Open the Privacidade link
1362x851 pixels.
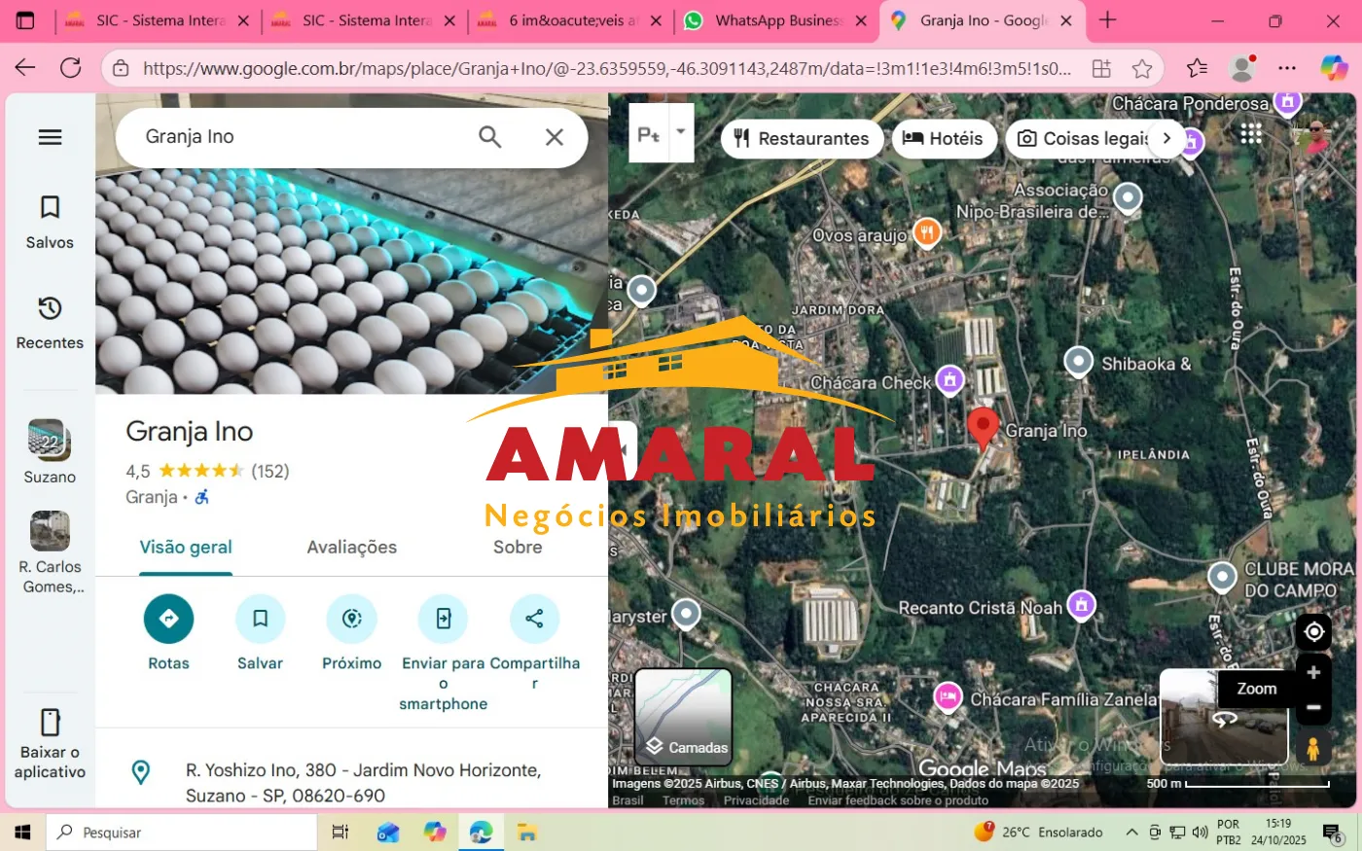[x=757, y=799]
